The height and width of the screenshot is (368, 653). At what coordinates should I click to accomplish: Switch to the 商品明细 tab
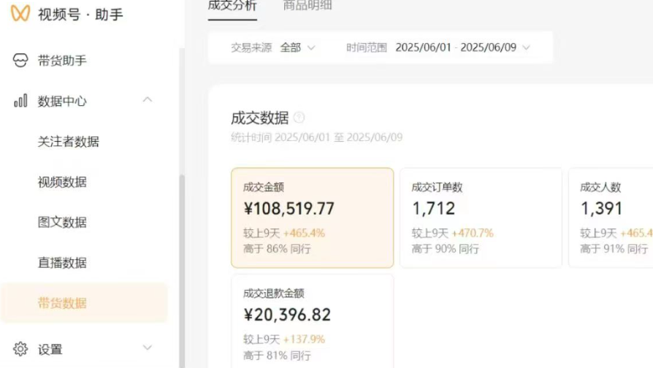click(x=308, y=6)
